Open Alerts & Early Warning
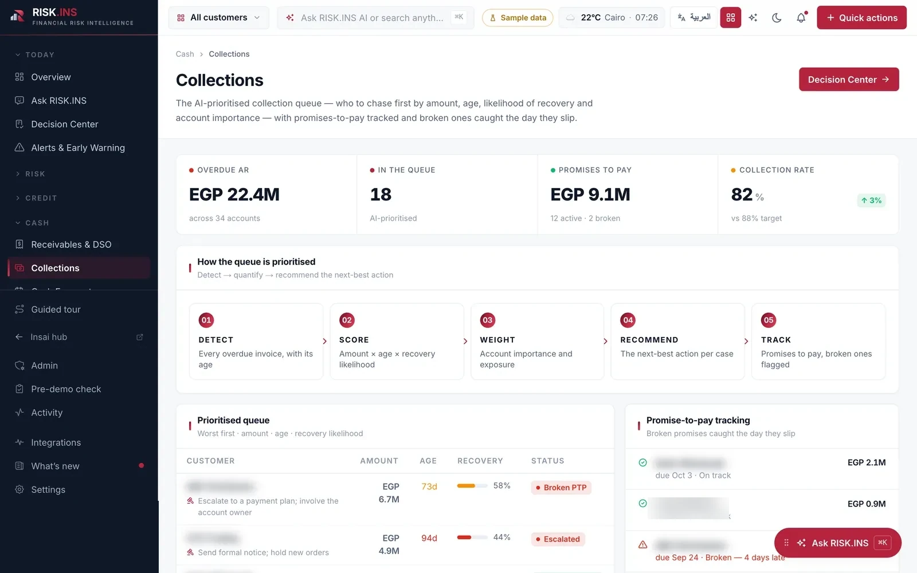 [x=79, y=147]
